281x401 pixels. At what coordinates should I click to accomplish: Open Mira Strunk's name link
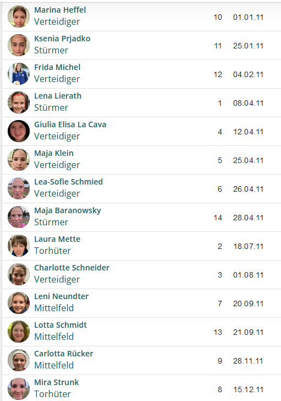(57, 382)
